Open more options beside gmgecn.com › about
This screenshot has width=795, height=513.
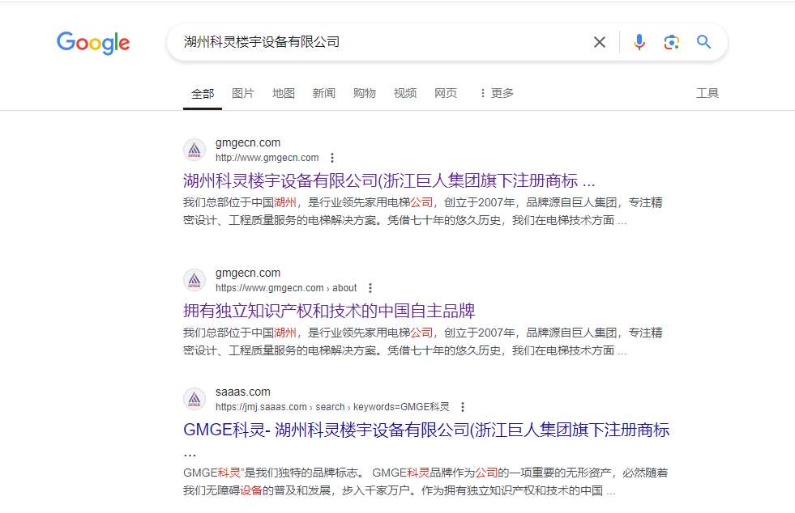coord(370,288)
